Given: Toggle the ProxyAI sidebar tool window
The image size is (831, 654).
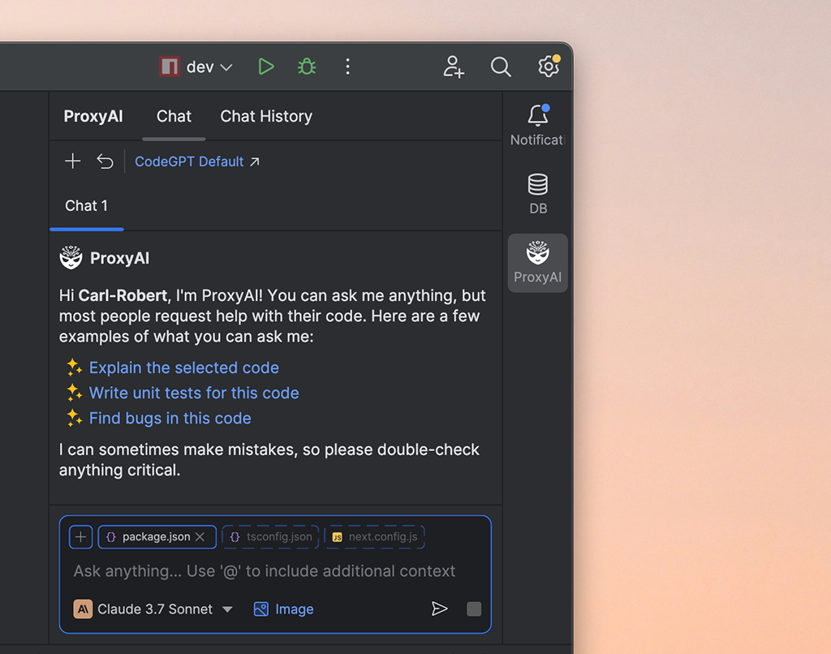Looking at the screenshot, I should pyautogui.click(x=537, y=263).
